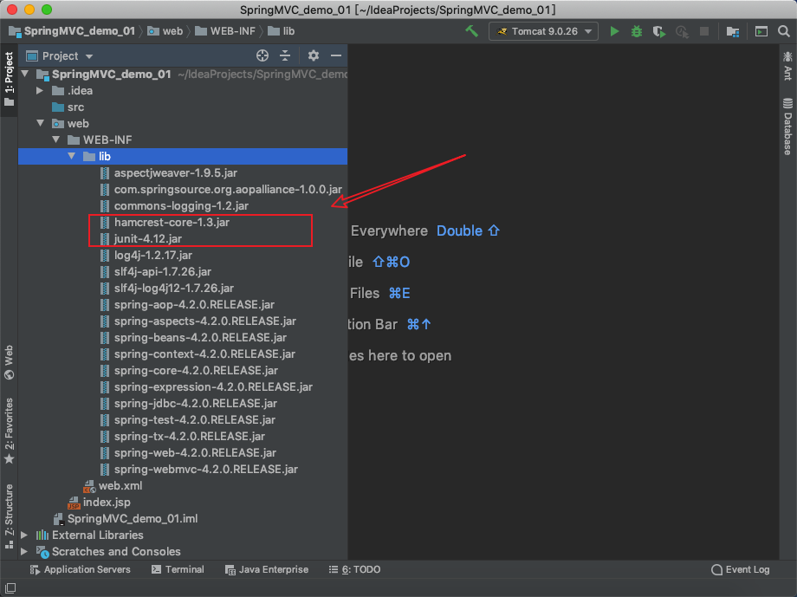797x597 pixels.
Task: Open the Ant tool window tab
Action: (x=787, y=66)
